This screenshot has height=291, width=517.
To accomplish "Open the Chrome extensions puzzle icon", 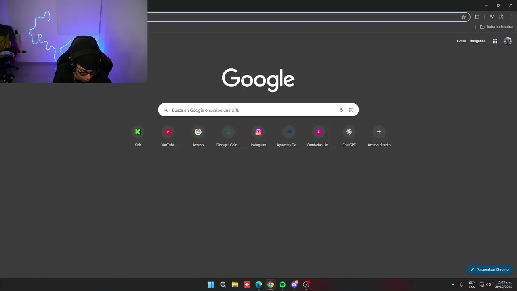I will pos(477,17).
